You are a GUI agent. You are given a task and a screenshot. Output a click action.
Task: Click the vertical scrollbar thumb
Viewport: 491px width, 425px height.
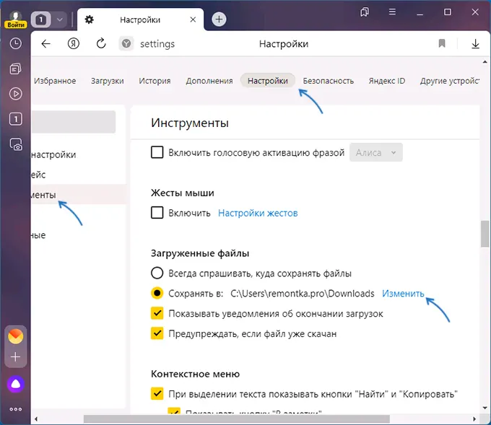click(485, 234)
